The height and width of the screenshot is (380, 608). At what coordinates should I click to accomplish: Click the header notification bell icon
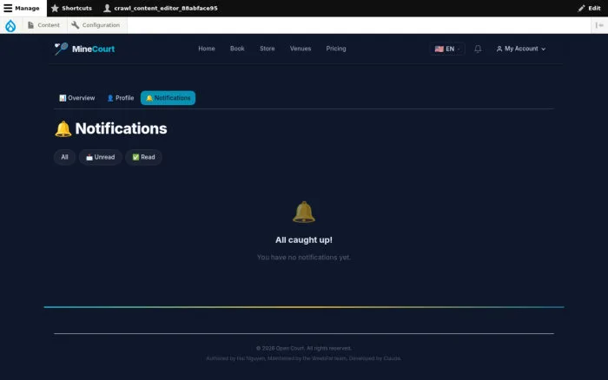click(x=478, y=49)
